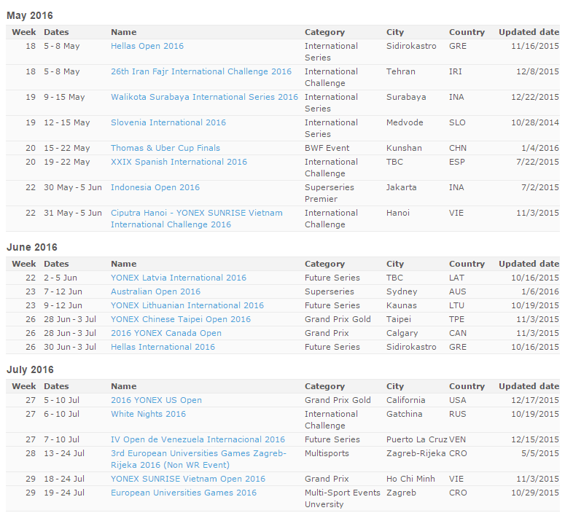Select the 12/17/2015 updated date
This screenshot has height=513, width=565.
coord(534,400)
